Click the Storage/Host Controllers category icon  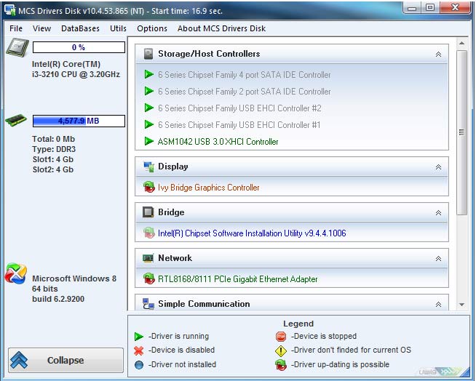(148, 54)
